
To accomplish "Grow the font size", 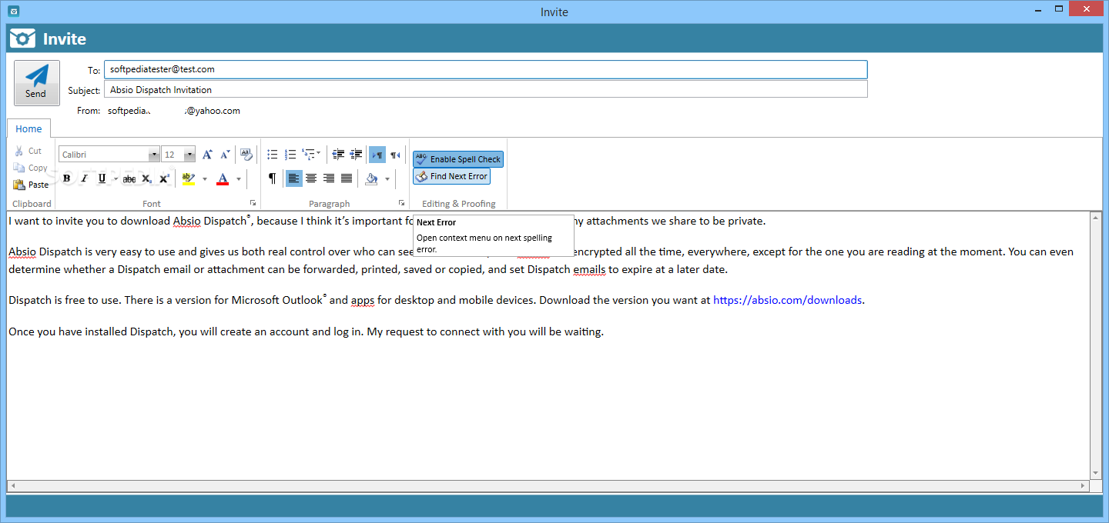I will 207,155.
